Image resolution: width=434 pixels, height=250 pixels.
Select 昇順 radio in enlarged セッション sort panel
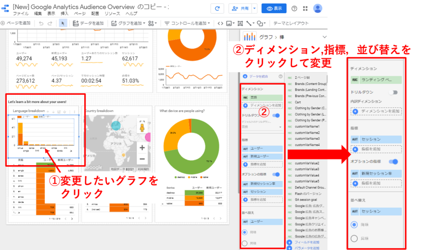coord(354,239)
